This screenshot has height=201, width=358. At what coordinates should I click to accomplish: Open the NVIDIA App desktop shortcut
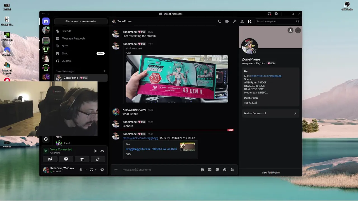pyautogui.click(x=7, y=37)
